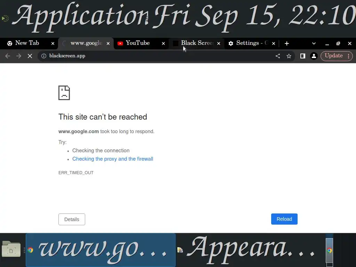Open the file manager folder in taskbar

[11, 250]
